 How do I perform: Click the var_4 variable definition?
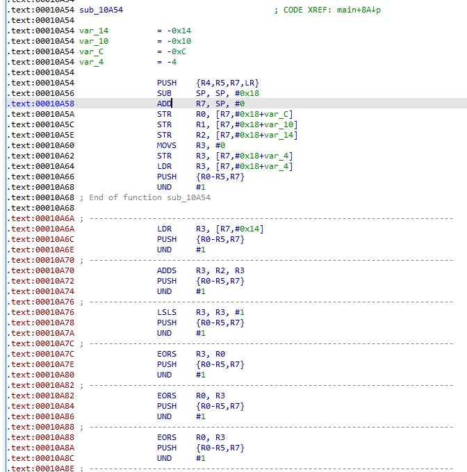pos(92,63)
